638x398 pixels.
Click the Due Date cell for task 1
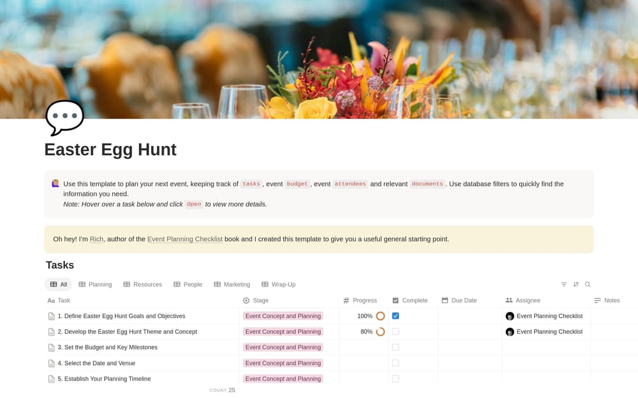[470, 316]
